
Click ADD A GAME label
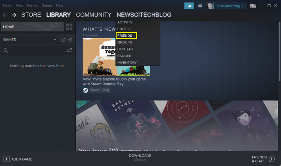22,159
